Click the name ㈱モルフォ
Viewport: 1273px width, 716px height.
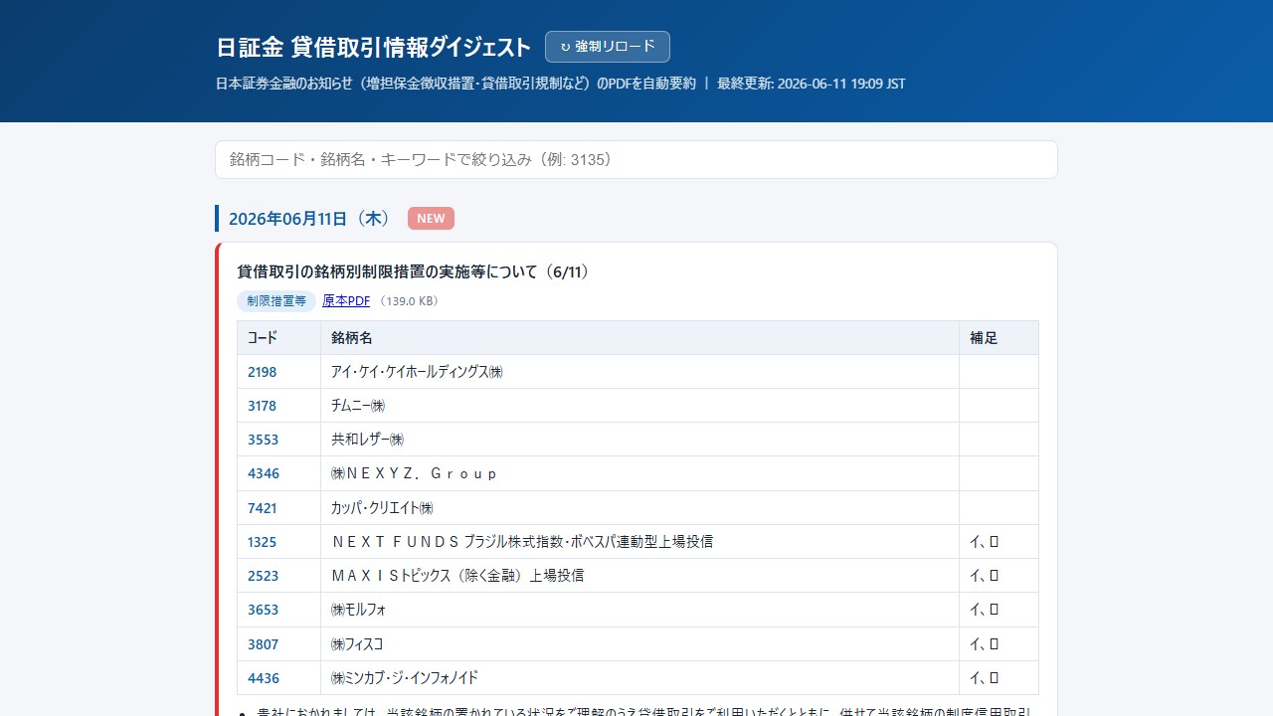pyautogui.click(x=359, y=610)
